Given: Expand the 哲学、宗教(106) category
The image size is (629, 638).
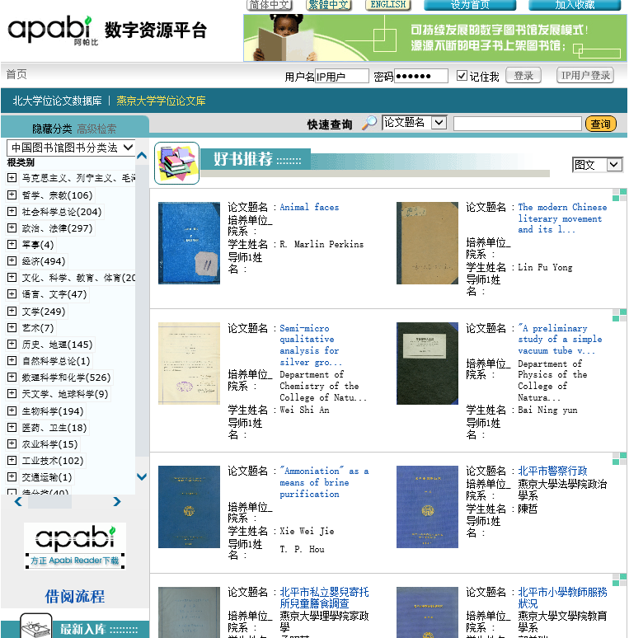Looking at the screenshot, I should point(12,195).
